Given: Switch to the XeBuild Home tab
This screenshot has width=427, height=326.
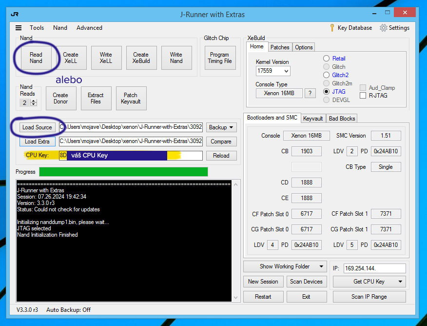Looking at the screenshot, I should pyautogui.click(x=257, y=47).
